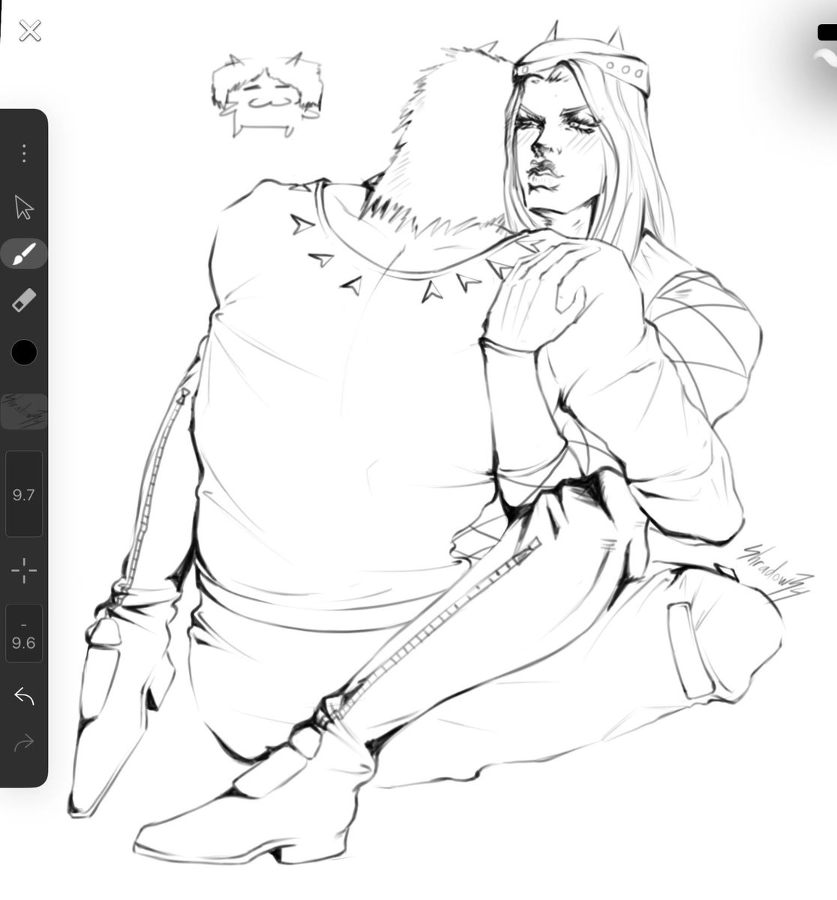Tap the brush stroke preview thumbnail
This screenshot has height=900, width=837.
23,411
